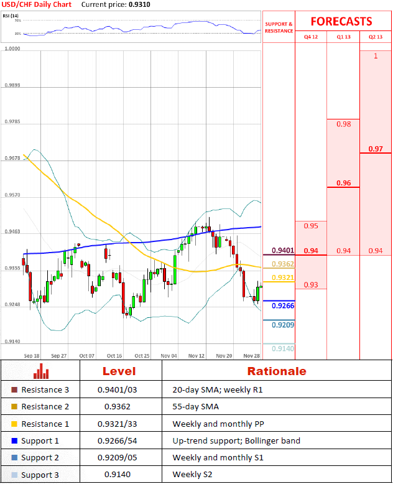Click the Nov 04 date axis label
Image resolution: width=393 pixels, height=484 pixels.
169,356
